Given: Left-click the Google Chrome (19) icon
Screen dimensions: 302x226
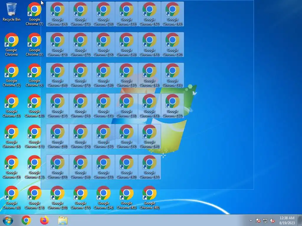Looking at the screenshot, I should click(58, 167).
